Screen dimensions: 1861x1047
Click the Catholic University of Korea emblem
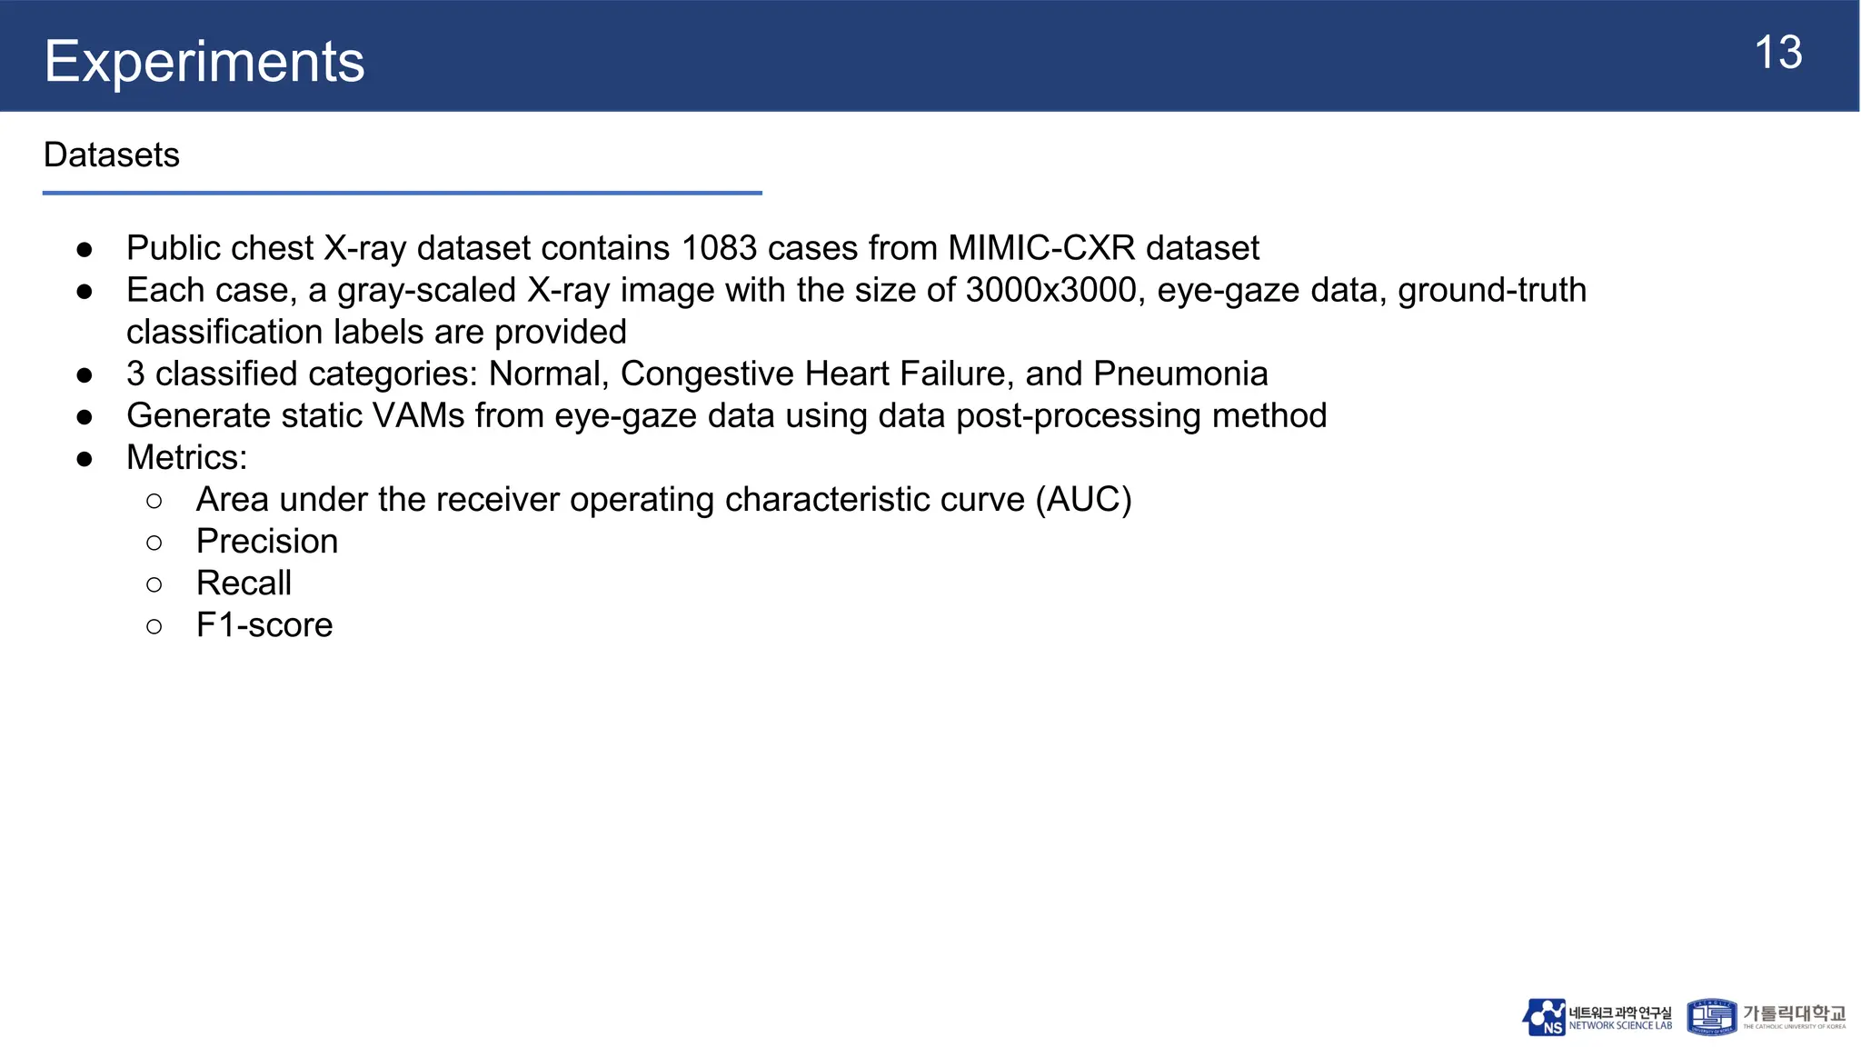click(x=1711, y=1017)
